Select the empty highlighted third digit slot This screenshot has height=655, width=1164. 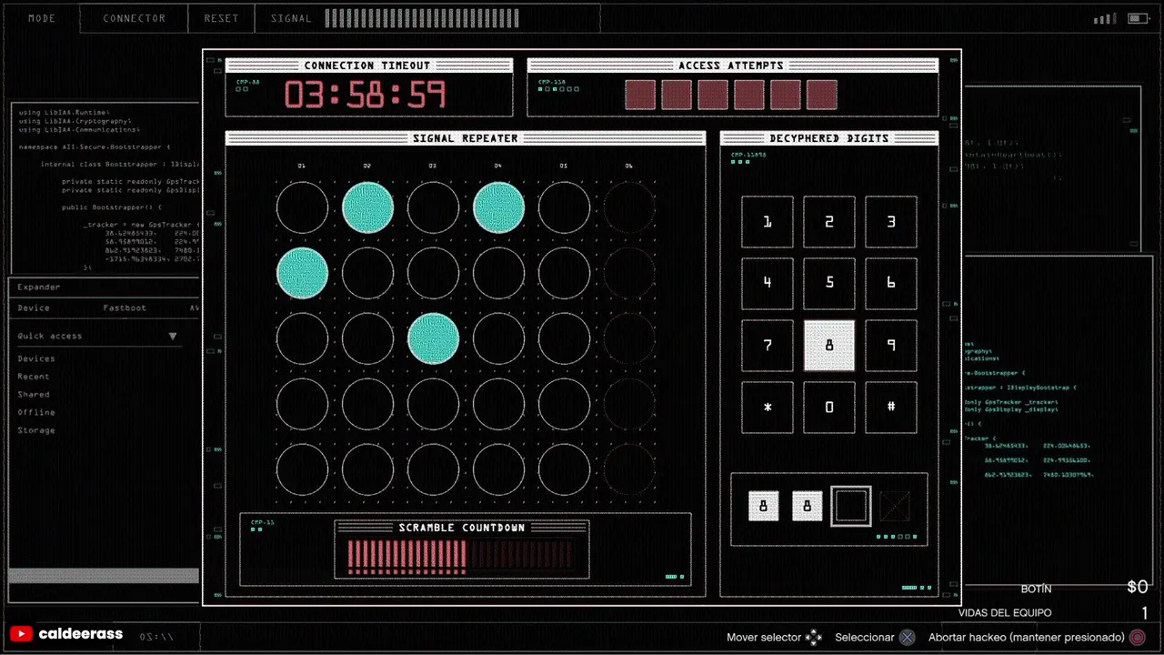pos(851,506)
